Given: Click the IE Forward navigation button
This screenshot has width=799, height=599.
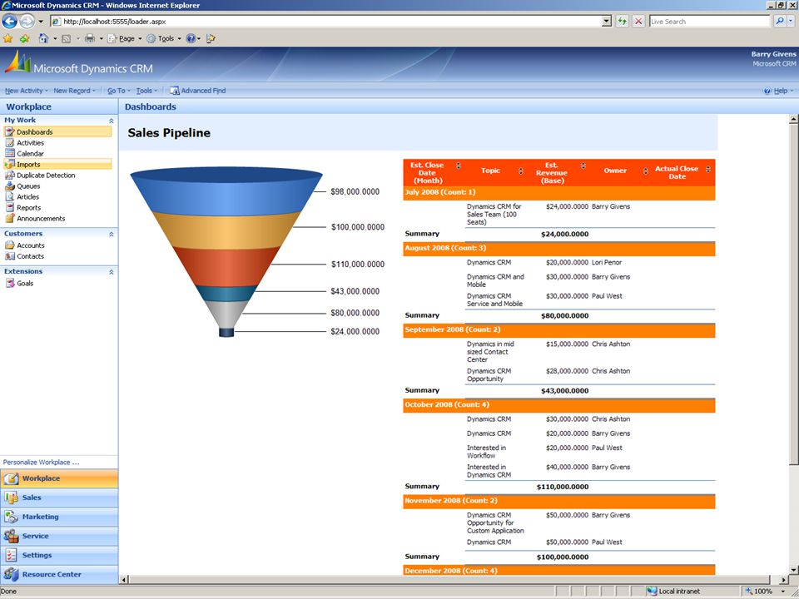Looking at the screenshot, I should pyautogui.click(x=27, y=22).
